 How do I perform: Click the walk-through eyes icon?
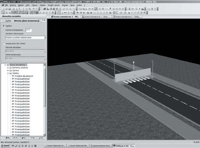65,13
